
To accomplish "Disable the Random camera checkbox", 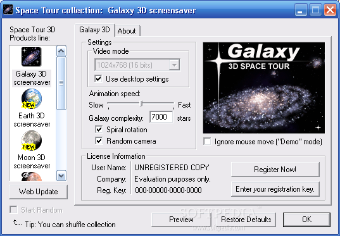I will point(99,141).
